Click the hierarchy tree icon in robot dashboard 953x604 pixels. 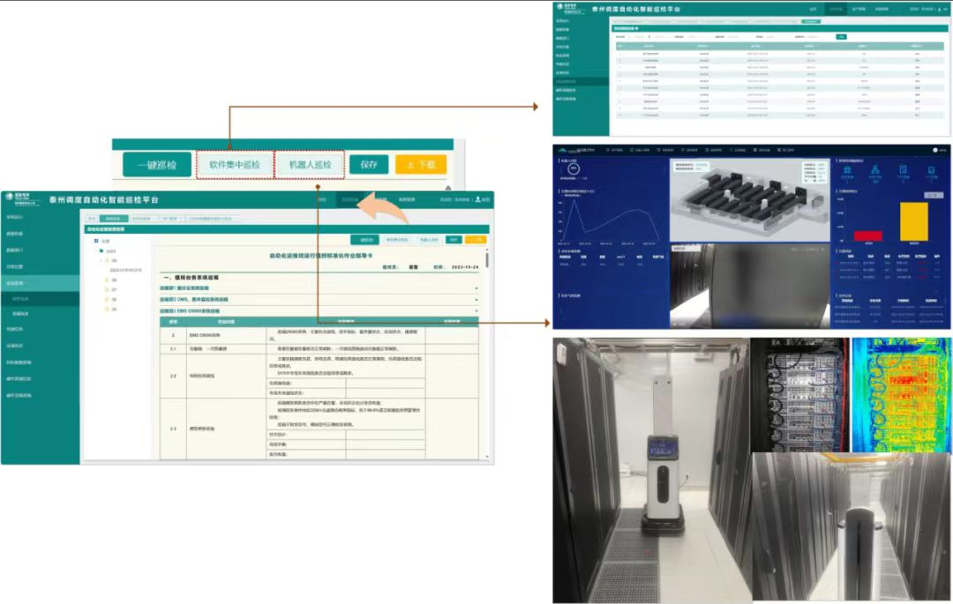point(875,170)
